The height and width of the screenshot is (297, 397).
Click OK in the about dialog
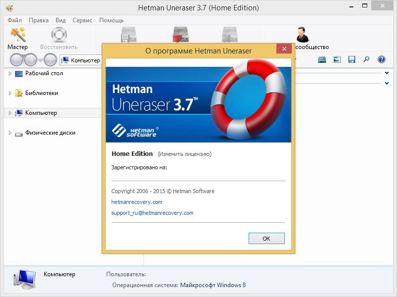266,239
